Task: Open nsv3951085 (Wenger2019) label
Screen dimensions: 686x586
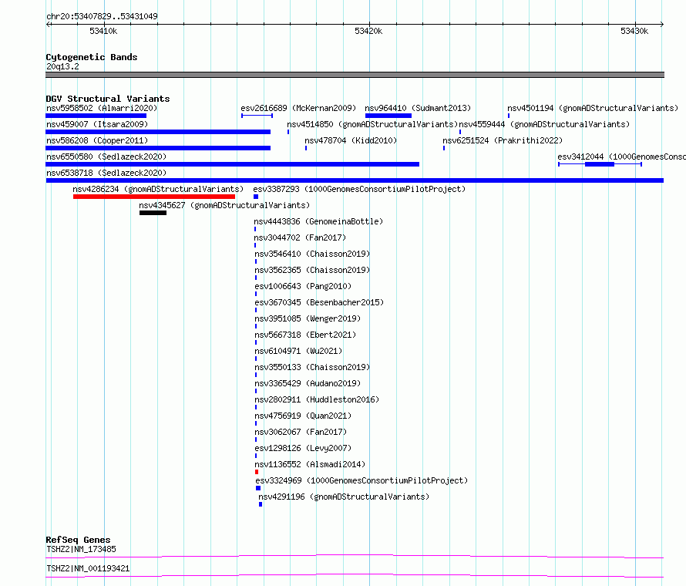Action: pyautogui.click(x=308, y=318)
